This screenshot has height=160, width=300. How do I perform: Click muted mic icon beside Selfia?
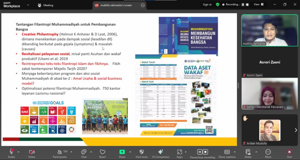244,107
